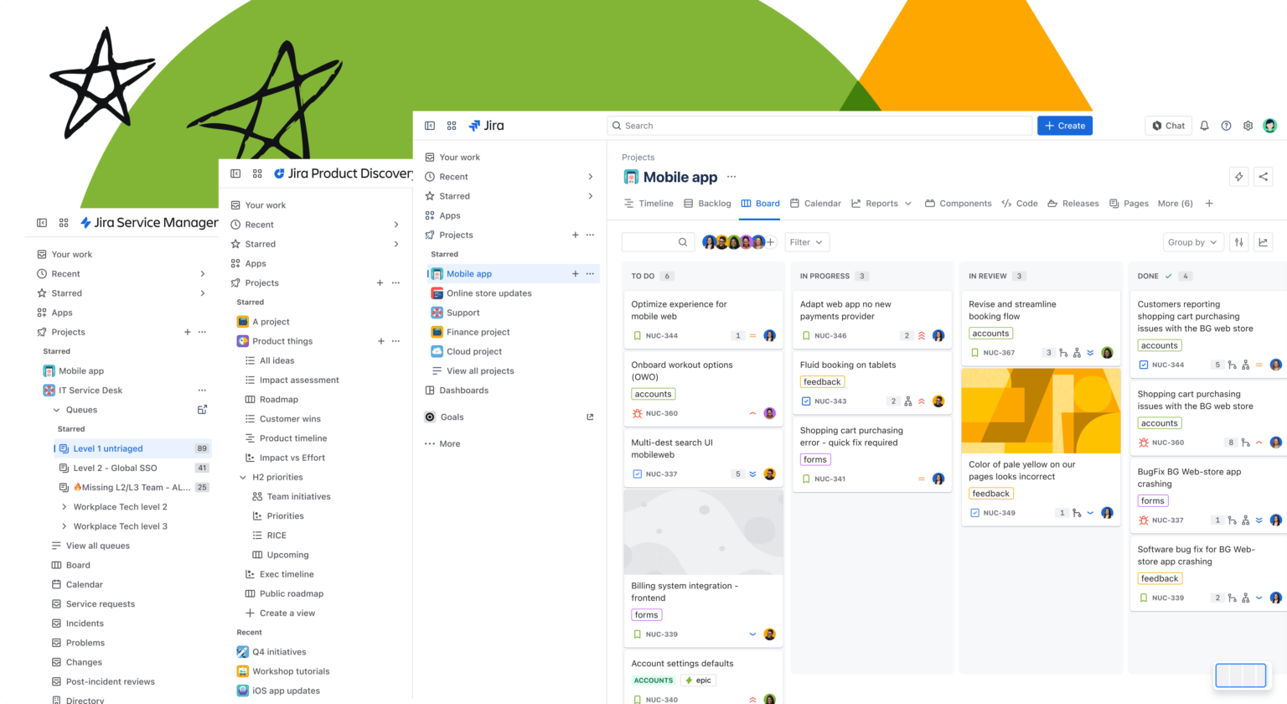Open the Jira settings gear icon

tap(1248, 125)
